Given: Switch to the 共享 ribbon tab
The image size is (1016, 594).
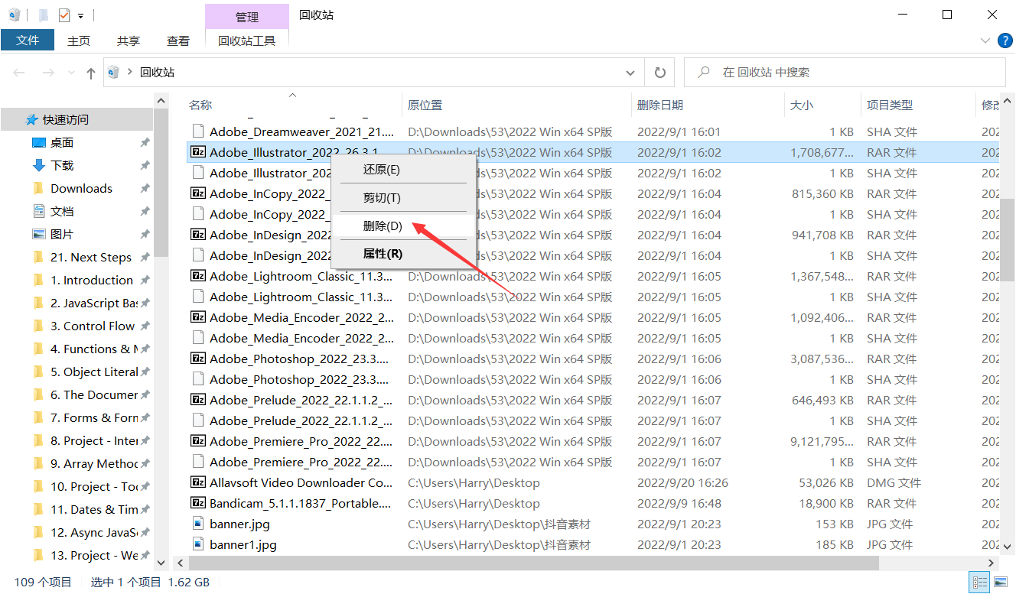Looking at the screenshot, I should pyautogui.click(x=129, y=41).
